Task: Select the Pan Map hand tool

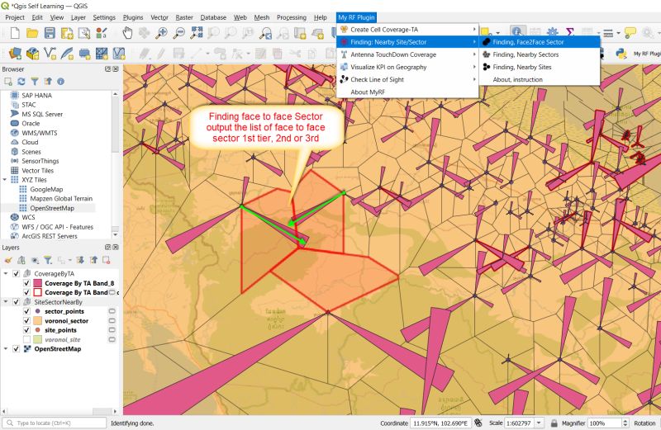Action: click(x=127, y=33)
